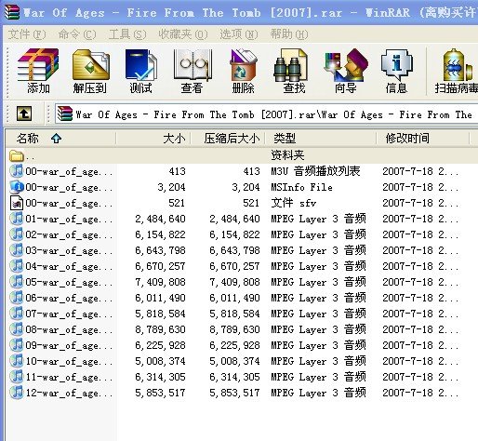Open the Extract To (解压到) tool

point(90,71)
